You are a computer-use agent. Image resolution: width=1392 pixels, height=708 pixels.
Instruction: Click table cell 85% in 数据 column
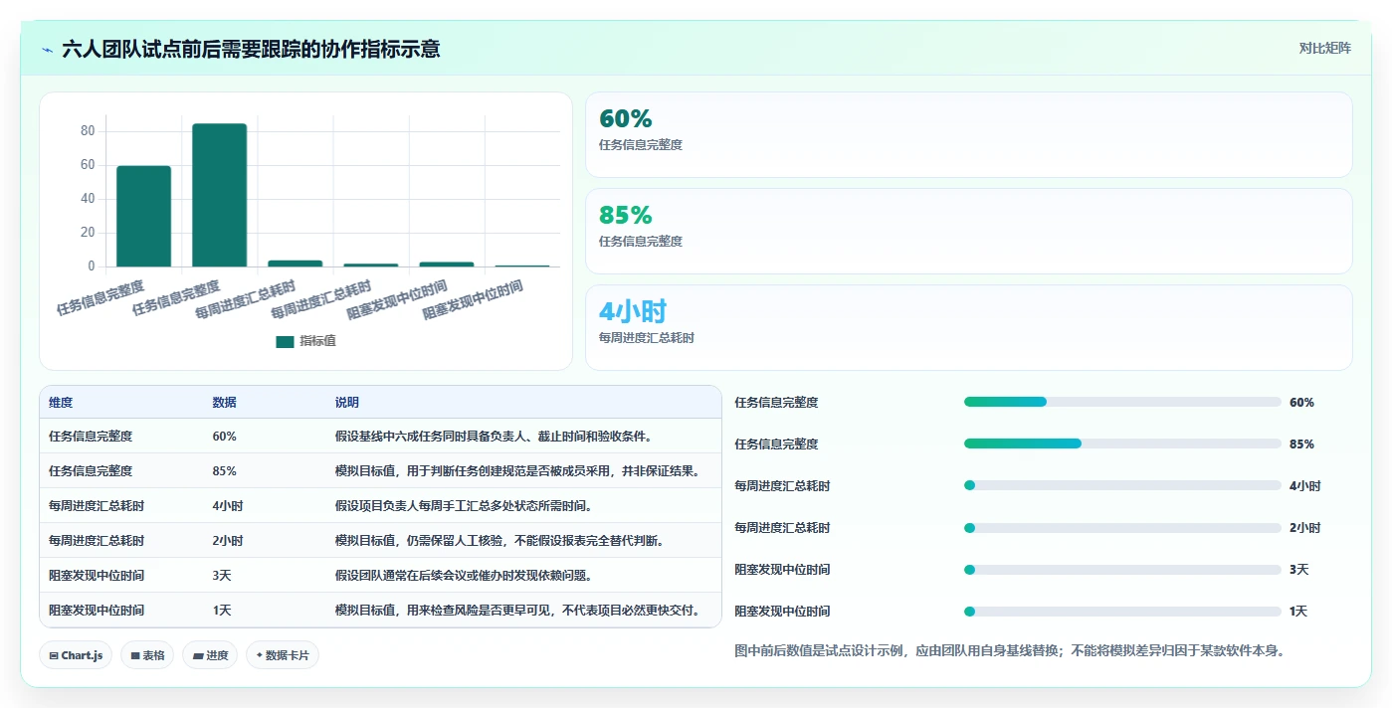coord(224,471)
